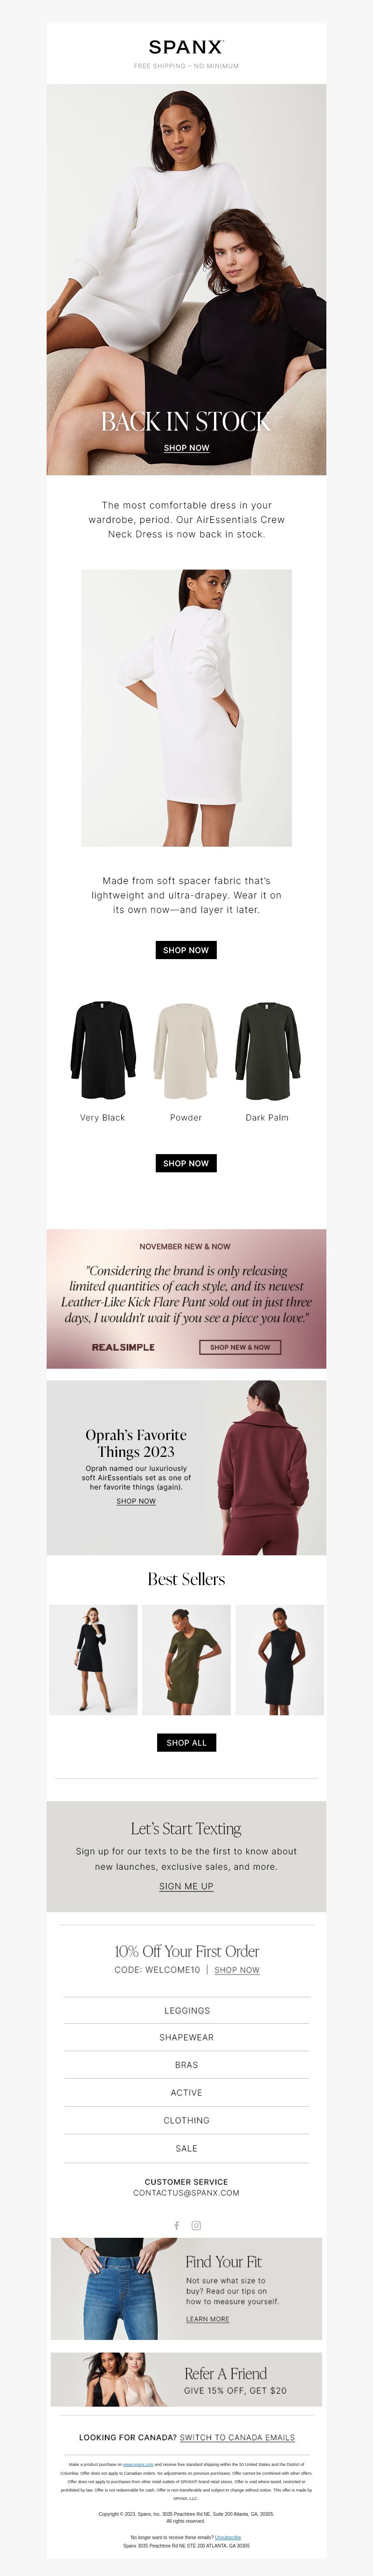Click SWITCH TO CANADA EMAILS link
Image resolution: width=373 pixels, height=2576 pixels.
pyautogui.click(x=237, y=2438)
